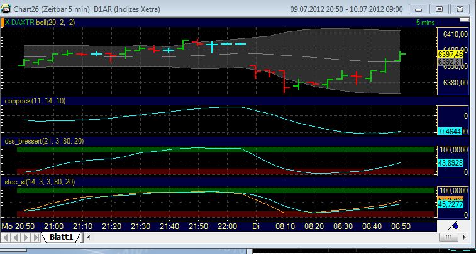Click the 'Di' day separator label

click(x=256, y=226)
